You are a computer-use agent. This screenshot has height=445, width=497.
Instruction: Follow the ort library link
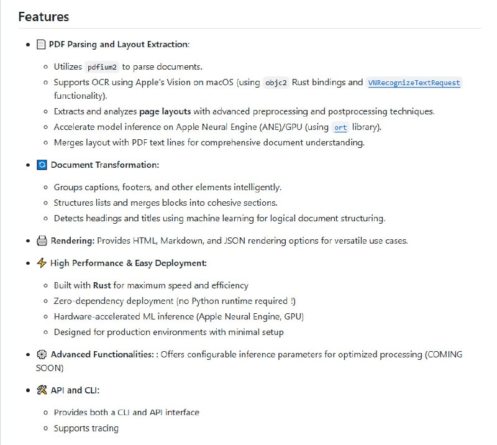(340, 127)
